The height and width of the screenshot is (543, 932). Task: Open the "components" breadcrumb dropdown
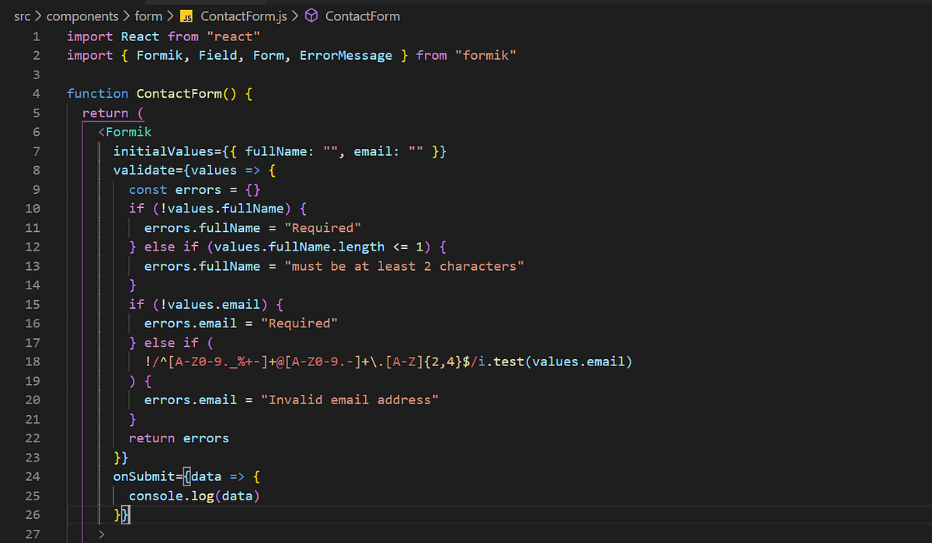[82, 16]
